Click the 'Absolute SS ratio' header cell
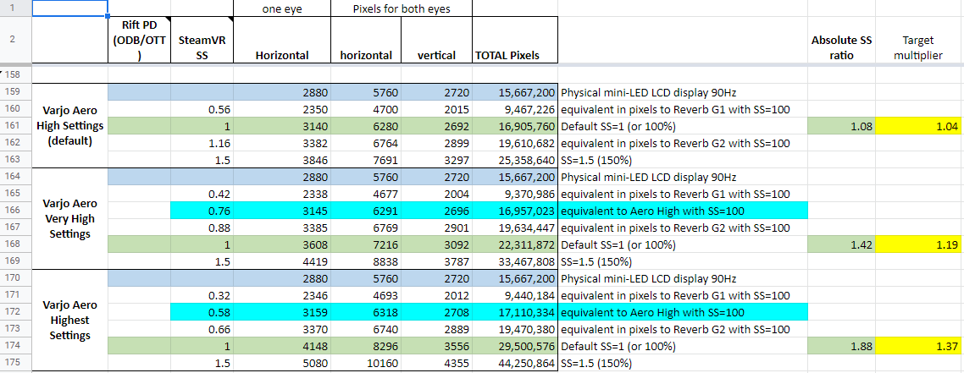Screen dimensions: 964x373 (x=842, y=39)
